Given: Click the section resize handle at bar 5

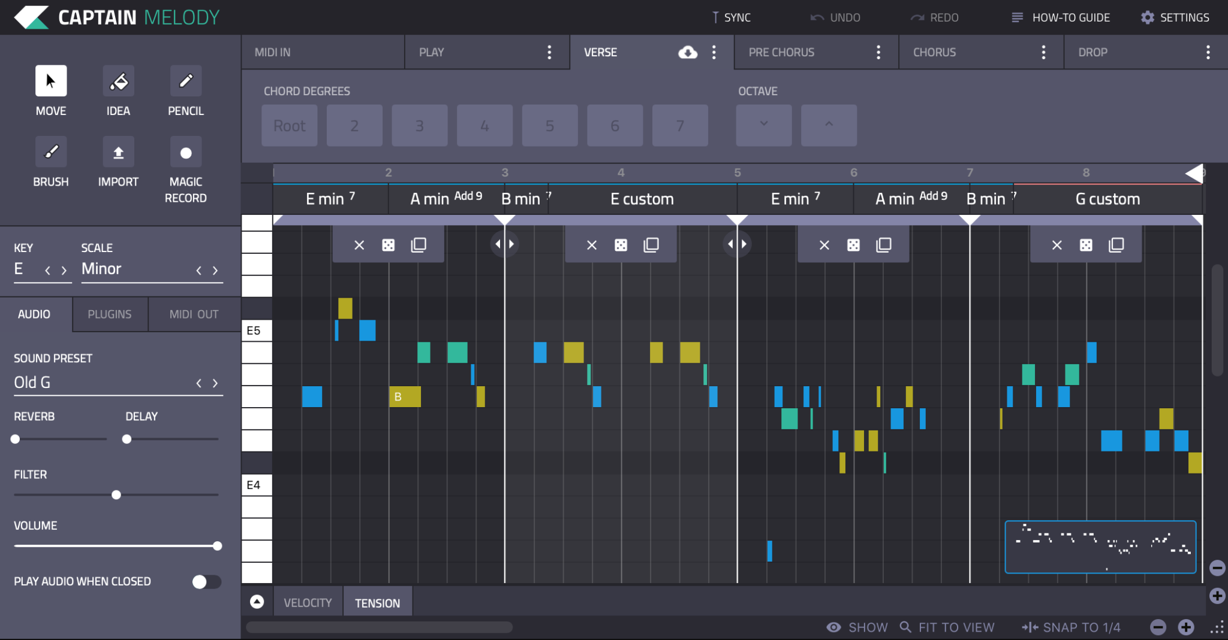Looking at the screenshot, I should pos(737,244).
